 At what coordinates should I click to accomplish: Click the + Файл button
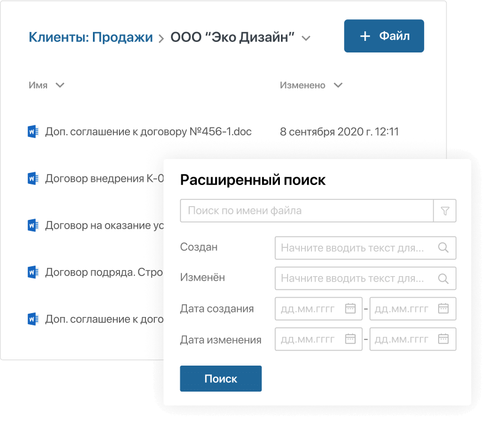pyautogui.click(x=384, y=36)
